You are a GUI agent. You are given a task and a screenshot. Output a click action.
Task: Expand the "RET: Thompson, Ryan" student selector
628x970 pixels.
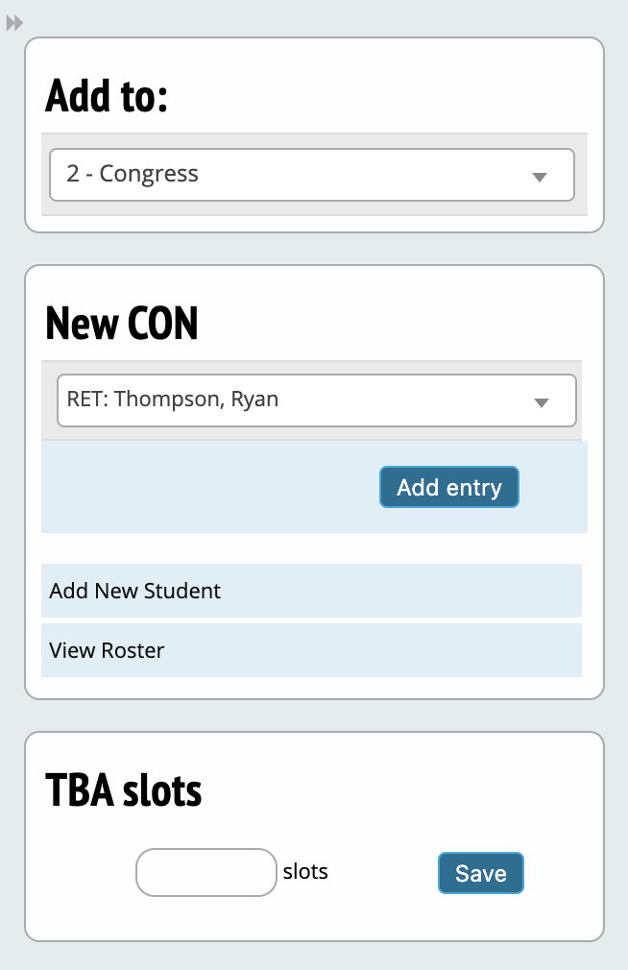[316, 400]
